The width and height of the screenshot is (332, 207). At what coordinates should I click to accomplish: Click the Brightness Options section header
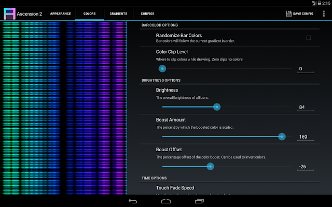tap(161, 80)
